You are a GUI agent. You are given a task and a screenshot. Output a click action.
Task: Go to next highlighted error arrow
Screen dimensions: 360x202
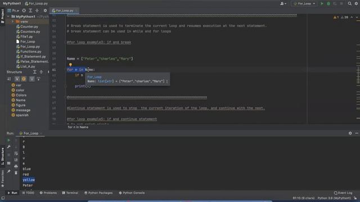tap(357, 17)
